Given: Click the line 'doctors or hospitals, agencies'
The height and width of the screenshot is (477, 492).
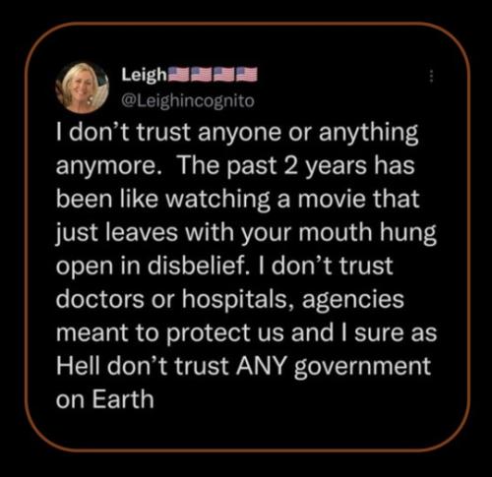Looking at the screenshot, I should [x=230, y=301].
